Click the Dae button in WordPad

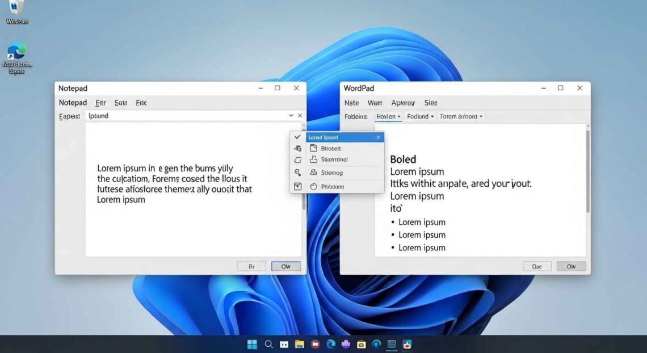pyautogui.click(x=536, y=266)
